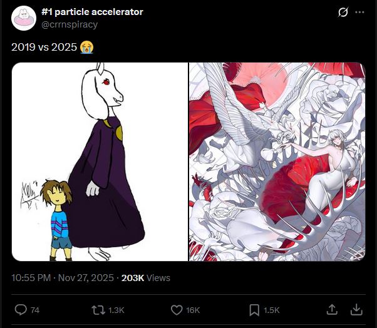Click the @crrnspiracy handle
The width and height of the screenshot is (377, 328).
pos(70,24)
